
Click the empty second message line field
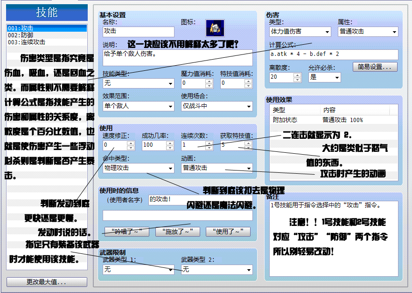[178, 215]
